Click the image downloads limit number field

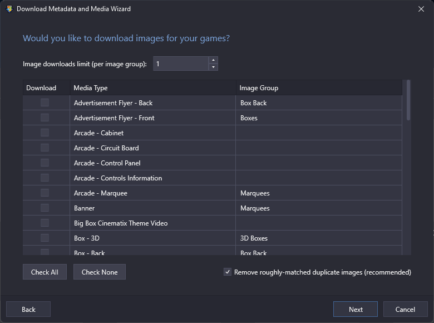tap(181, 63)
